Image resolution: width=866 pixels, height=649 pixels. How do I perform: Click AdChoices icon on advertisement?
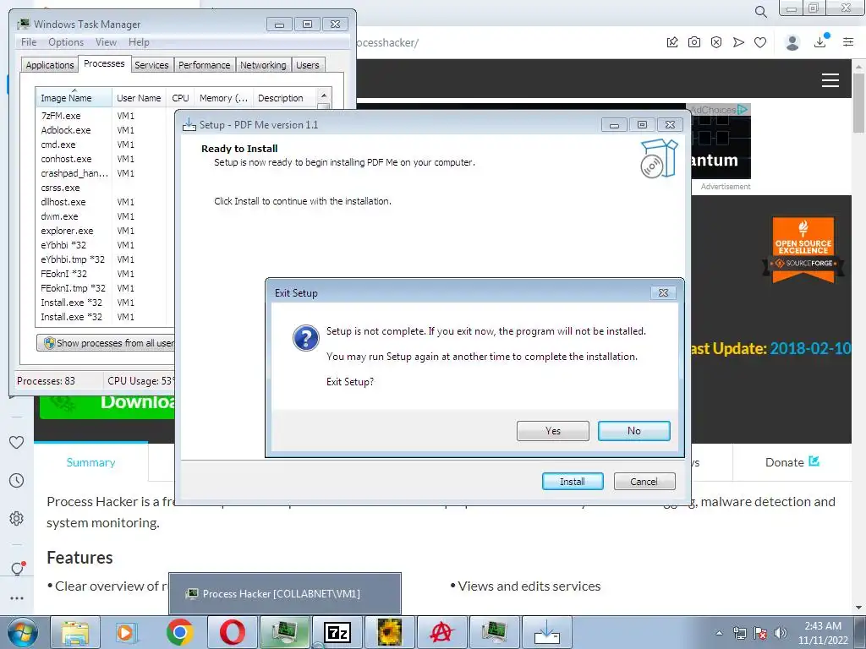743,109
